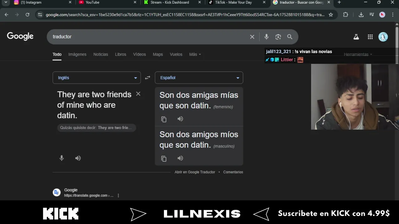The width and height of the screenshot is (399, 224).
Task: Click the address bar URL
Action: coord(185,15)
